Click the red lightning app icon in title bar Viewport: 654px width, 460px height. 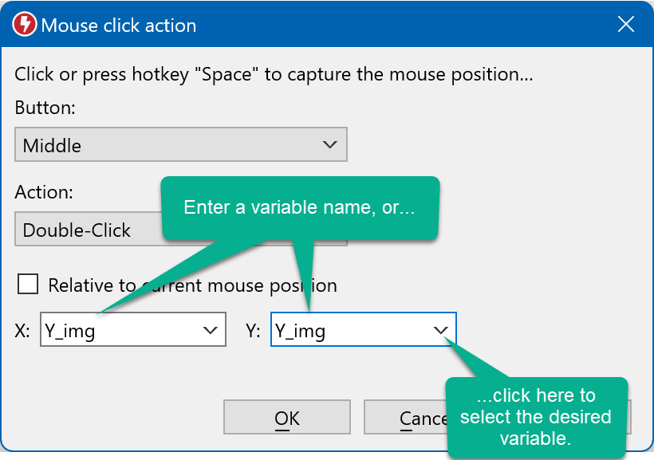tap(25, 25)
